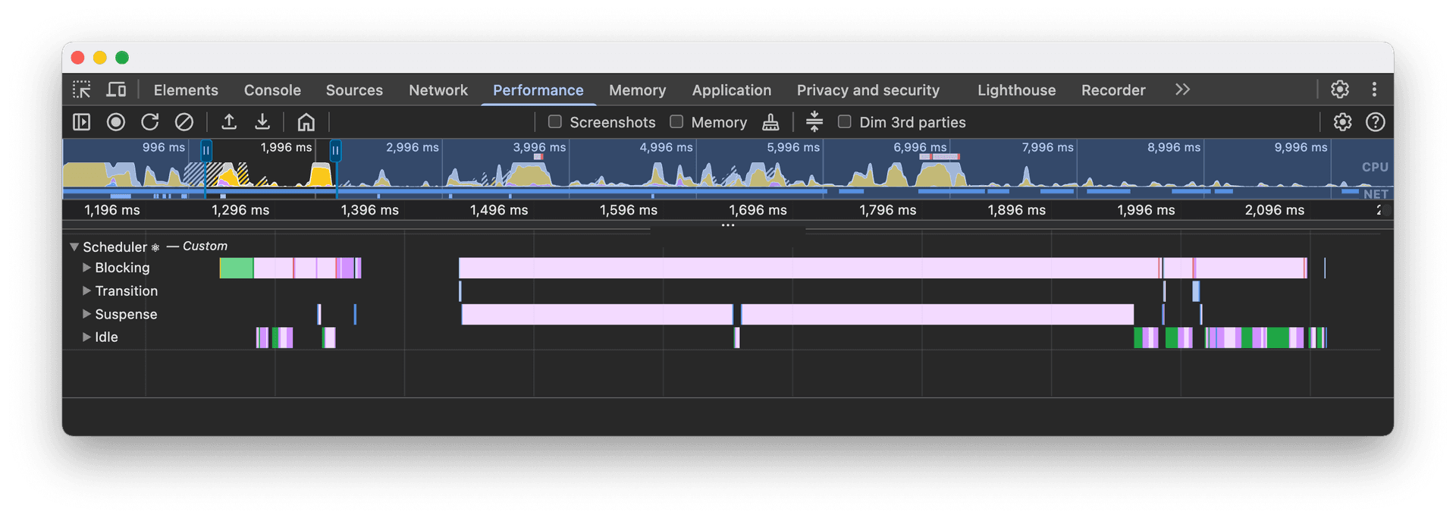This screenshot has height=518, width=1456.
Task: Click the collect garbage broom icon
Action: coord(770,122)
